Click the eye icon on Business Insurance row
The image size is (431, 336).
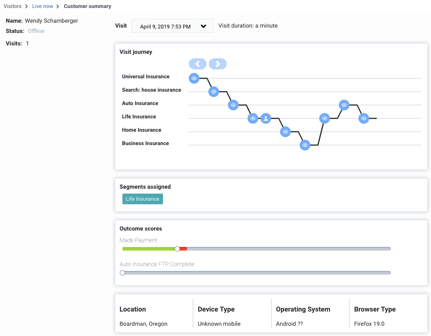pos(305,145)
